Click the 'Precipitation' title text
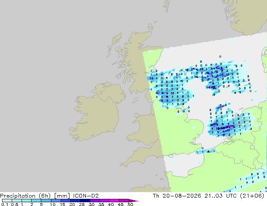Viewport: 267px width, 206px height. 19,196
